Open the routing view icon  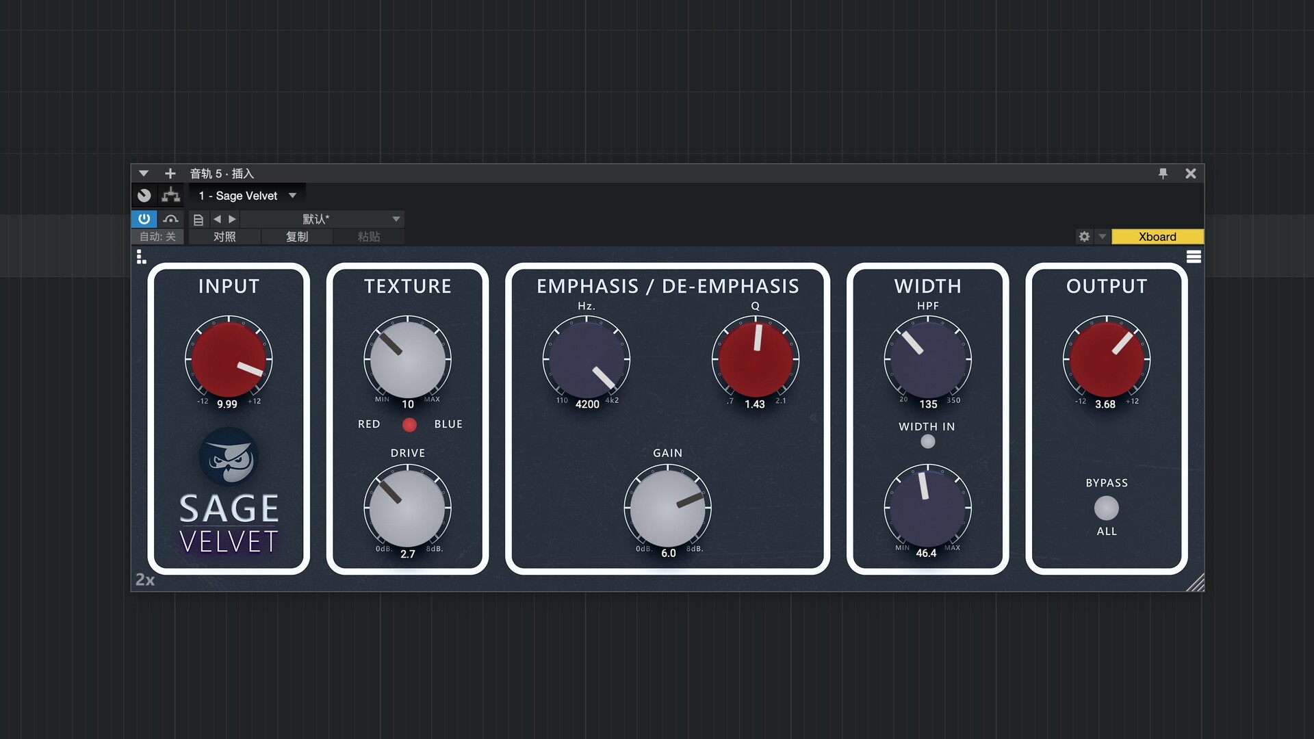170,196
